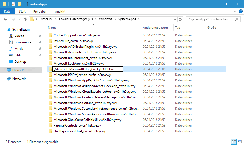The image size is (244, 145).
Task: Click the search magnifier icon
Action: tap(236, 19)
